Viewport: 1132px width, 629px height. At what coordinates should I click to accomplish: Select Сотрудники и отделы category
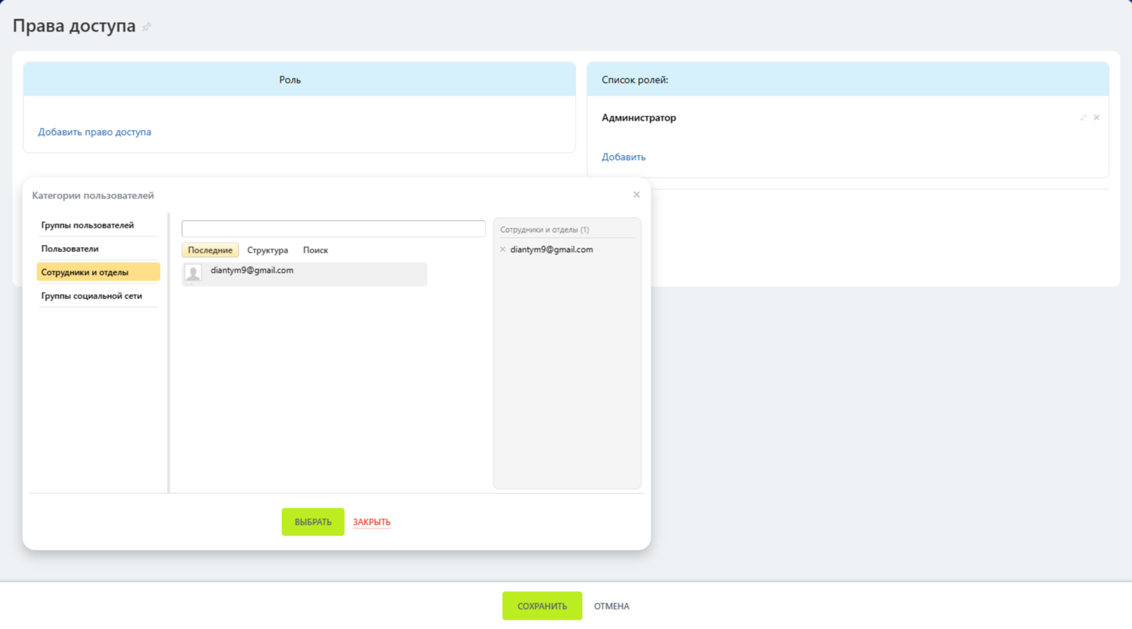click(x=85, y=273)
